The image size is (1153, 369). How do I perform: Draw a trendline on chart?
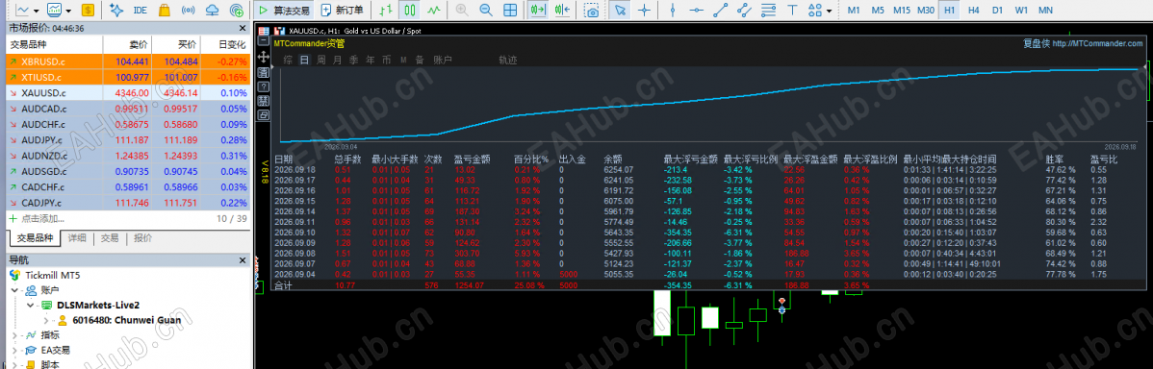721,11
